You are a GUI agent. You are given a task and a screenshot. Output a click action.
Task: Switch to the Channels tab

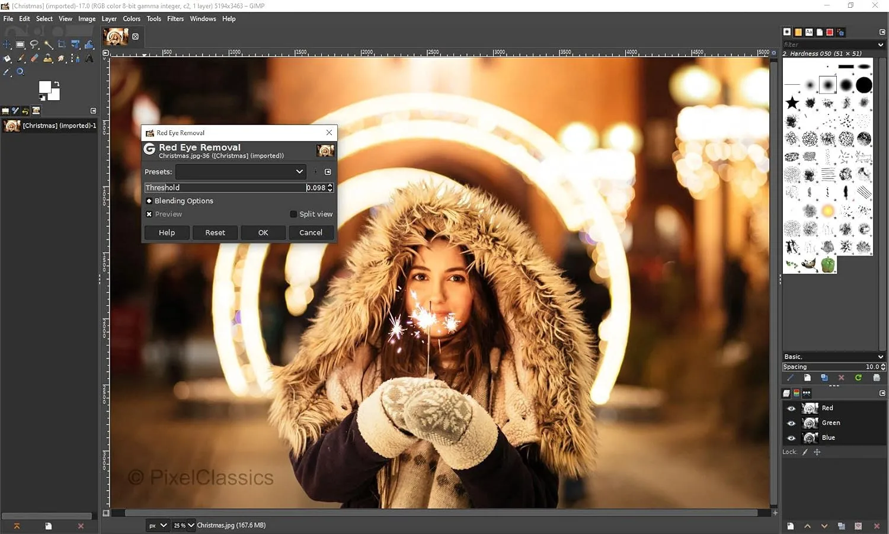(x=797, y=393)
